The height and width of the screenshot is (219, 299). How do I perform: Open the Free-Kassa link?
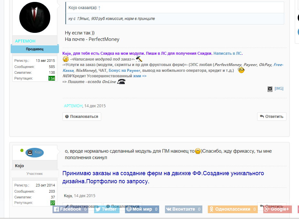point(173,68)
